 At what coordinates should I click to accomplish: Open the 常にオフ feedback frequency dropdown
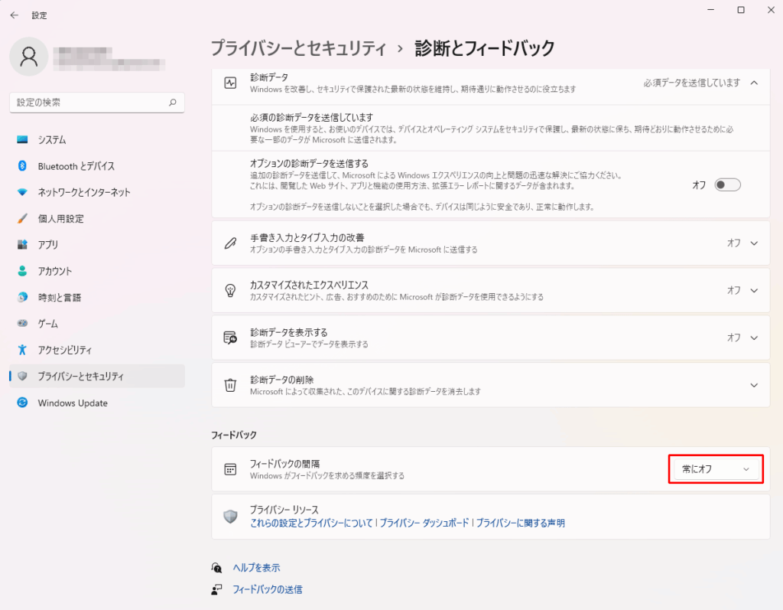[x=716, y=469]
